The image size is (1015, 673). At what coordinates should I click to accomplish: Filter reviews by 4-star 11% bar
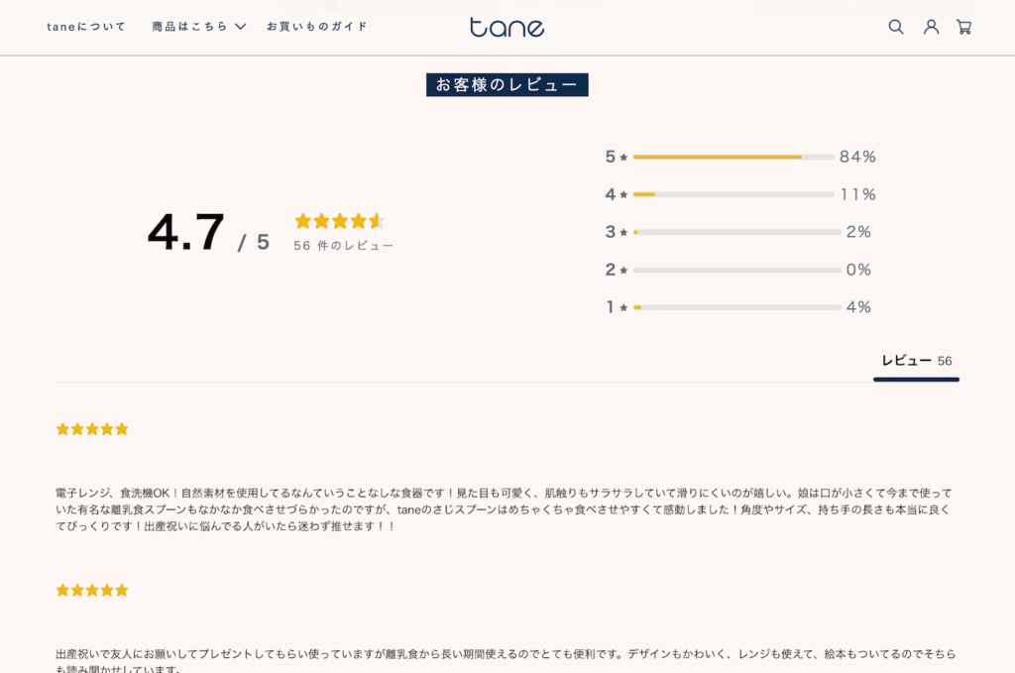coord(733,194)
